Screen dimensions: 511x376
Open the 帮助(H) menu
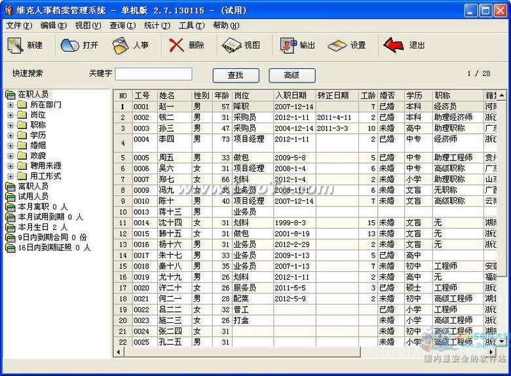226,26
